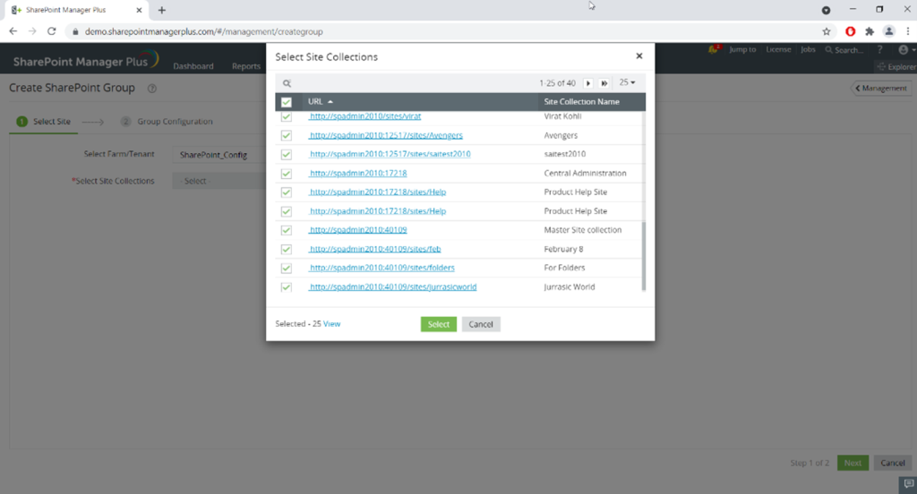This screenshot has height=494, width=917.
Task: Open a new browser tab
Action: tap(162, 10)
